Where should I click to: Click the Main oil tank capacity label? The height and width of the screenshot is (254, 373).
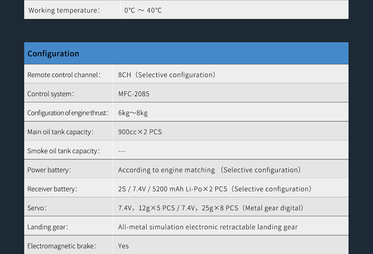click(60, 132)
